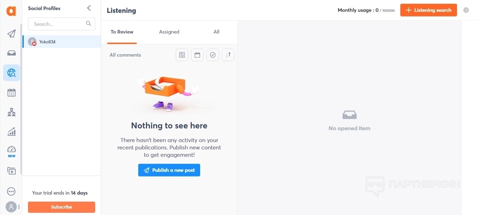Open the Reports bar chart icon
The height and width of the screenshot is (215, 478).
coord(12,132)
